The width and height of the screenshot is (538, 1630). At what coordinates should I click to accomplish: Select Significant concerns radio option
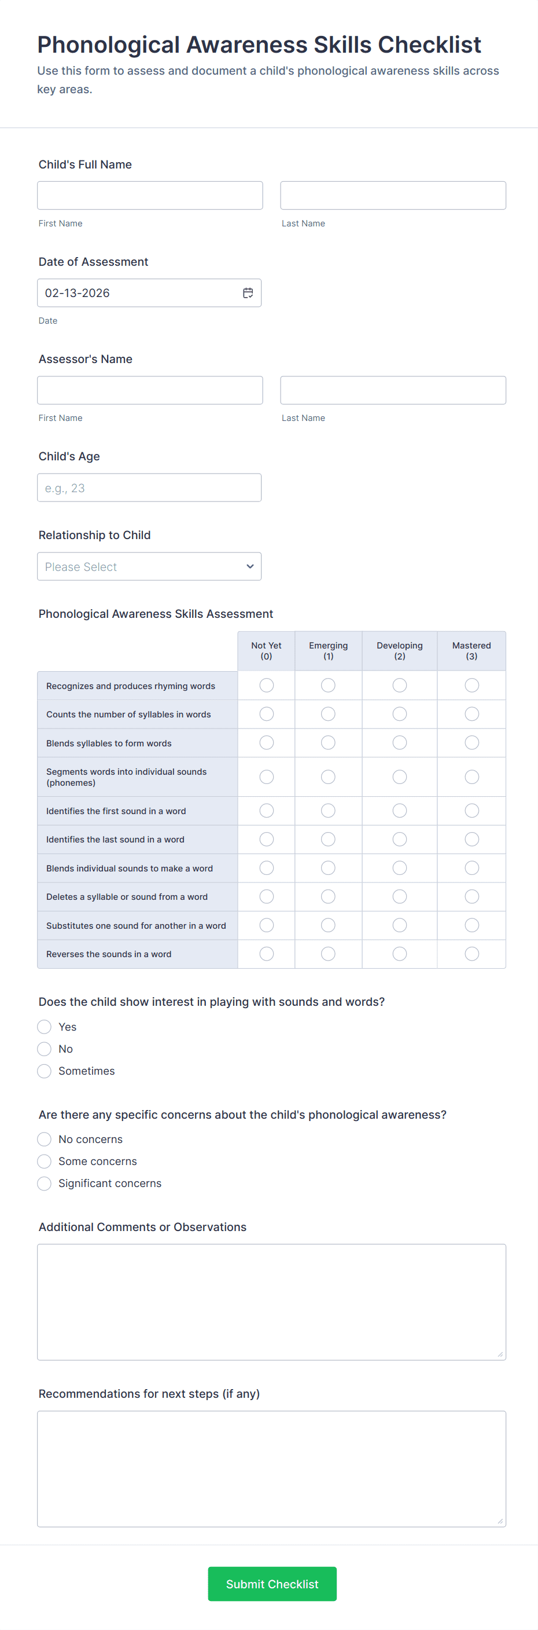point(44,1183)
